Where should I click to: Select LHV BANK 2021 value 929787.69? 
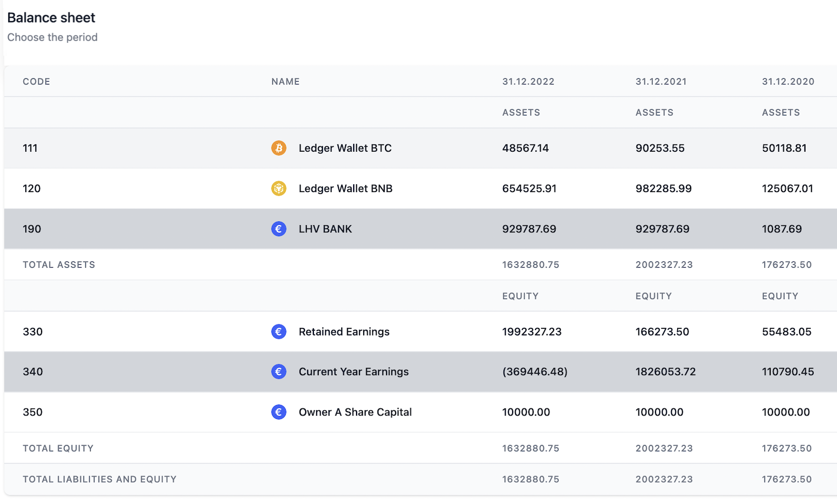662,229
